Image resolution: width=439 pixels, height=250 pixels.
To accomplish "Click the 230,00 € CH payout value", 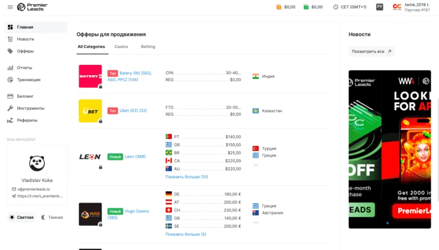I will click(232, 210).
